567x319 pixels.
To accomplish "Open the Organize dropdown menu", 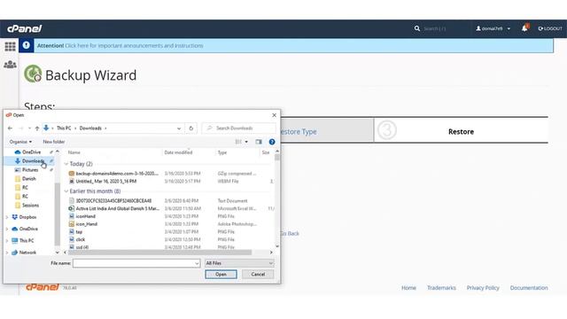I will point(20,142).
